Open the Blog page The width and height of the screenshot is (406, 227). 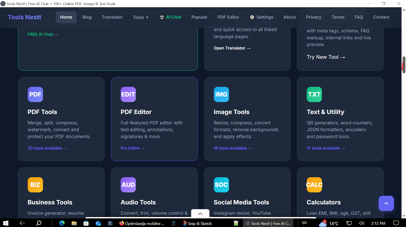87,17
